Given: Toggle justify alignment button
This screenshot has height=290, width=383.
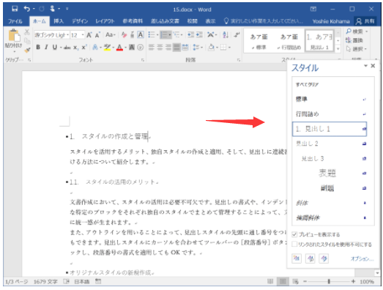Looking at the screenshot, I should click(x=176, y=47).
